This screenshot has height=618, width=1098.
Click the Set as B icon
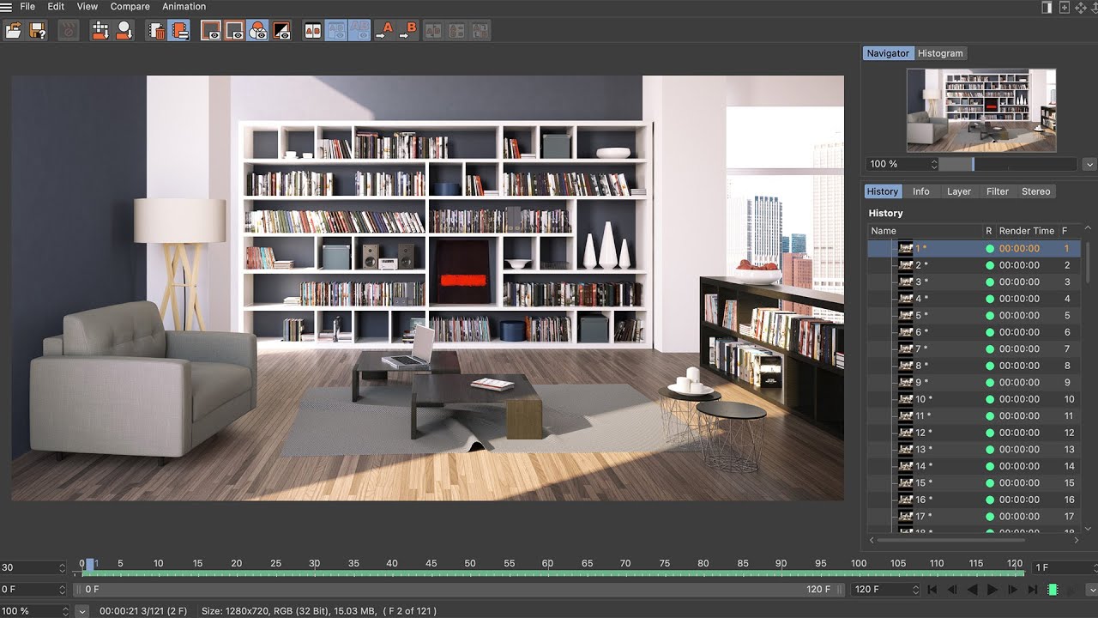pos(408,30)
